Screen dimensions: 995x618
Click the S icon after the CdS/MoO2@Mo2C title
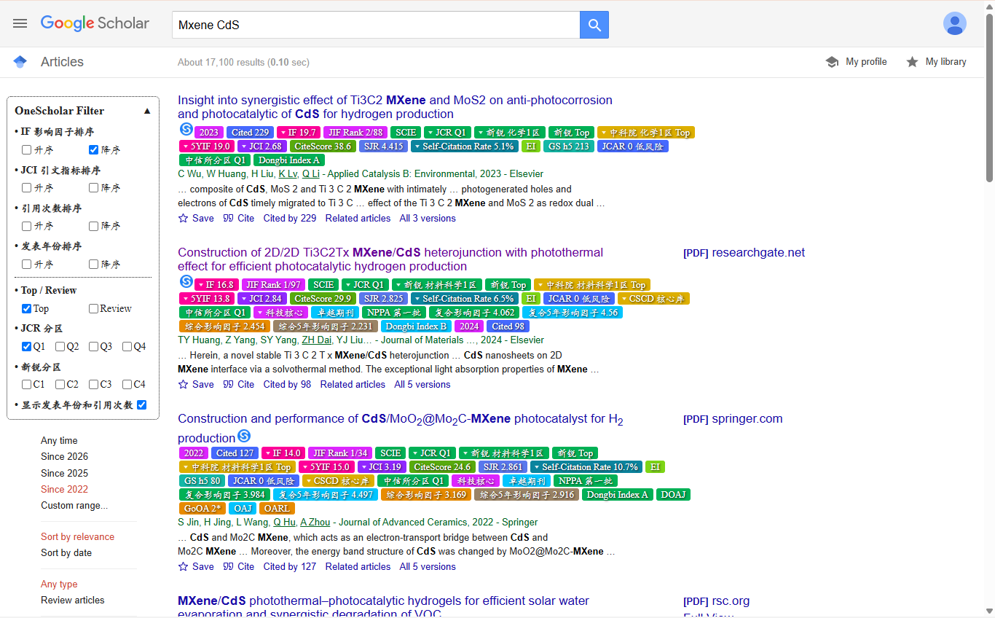coord(244,436)
